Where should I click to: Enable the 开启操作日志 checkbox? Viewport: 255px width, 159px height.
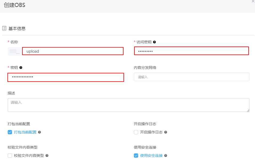tap(136, 132)
